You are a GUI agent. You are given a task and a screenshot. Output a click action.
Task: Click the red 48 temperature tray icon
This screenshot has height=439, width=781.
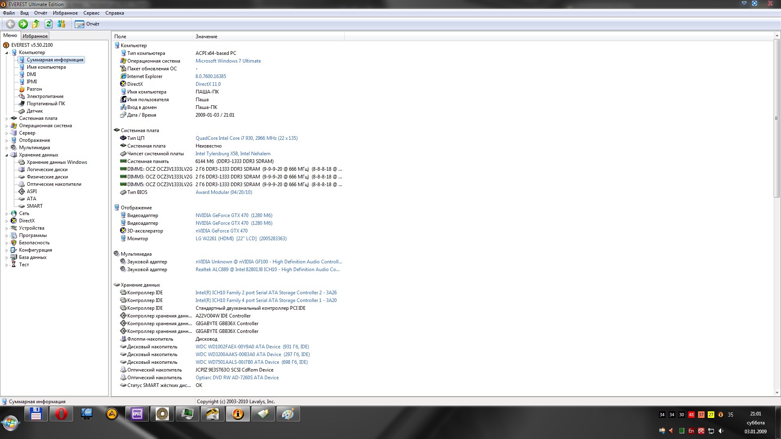tap(691, 415)
